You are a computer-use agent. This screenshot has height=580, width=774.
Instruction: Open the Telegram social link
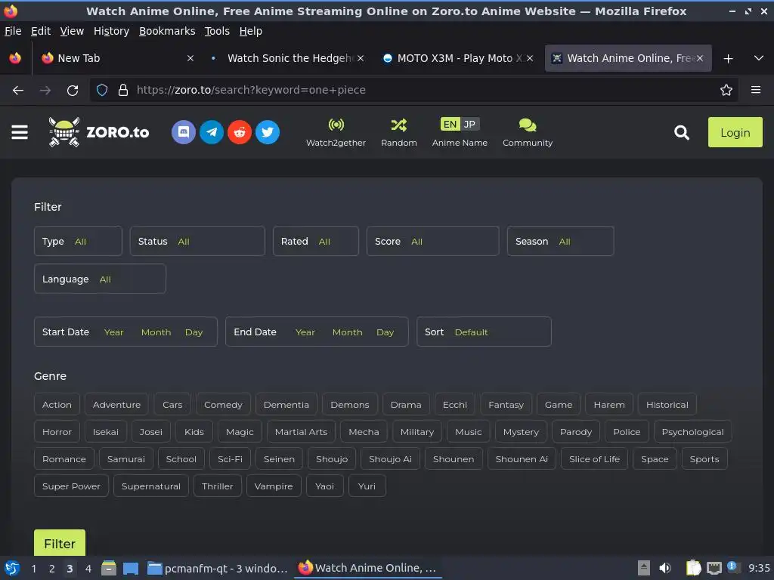point(212,132)
